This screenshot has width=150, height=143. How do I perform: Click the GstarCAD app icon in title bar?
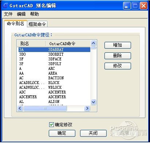tap(5, 5)
